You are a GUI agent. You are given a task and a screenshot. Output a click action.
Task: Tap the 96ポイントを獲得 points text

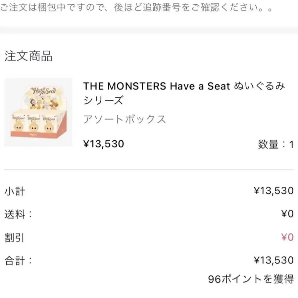(251, 279)
